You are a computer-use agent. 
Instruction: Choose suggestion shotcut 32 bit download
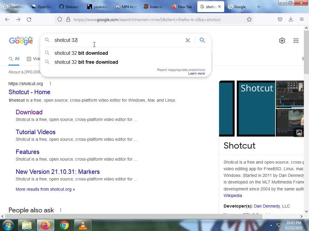[x=126, y=53]
